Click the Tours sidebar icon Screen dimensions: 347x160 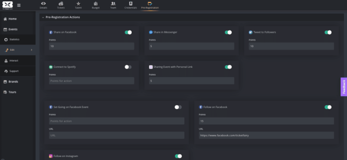tap(5, 92)
